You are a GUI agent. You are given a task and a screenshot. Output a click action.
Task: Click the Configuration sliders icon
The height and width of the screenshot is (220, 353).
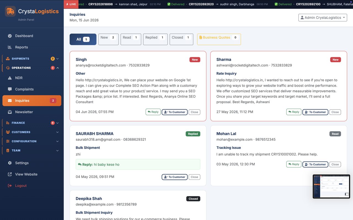pos(8,141)
